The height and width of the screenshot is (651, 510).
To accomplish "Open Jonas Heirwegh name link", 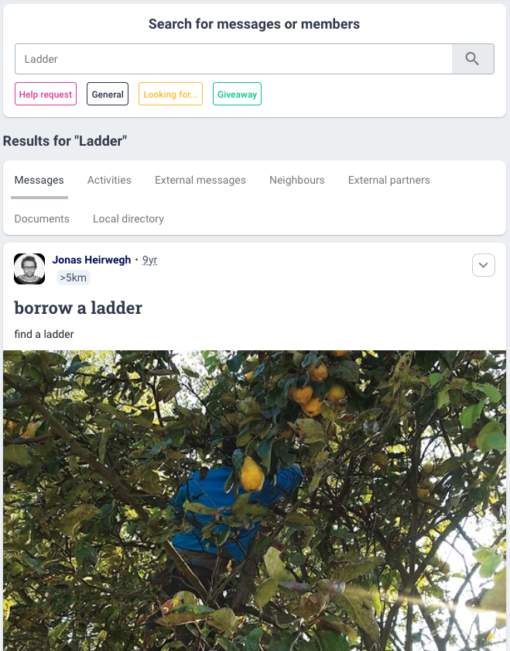I will point(91,260).
